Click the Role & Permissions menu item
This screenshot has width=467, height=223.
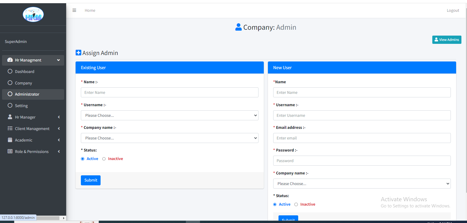coord(33,152)
